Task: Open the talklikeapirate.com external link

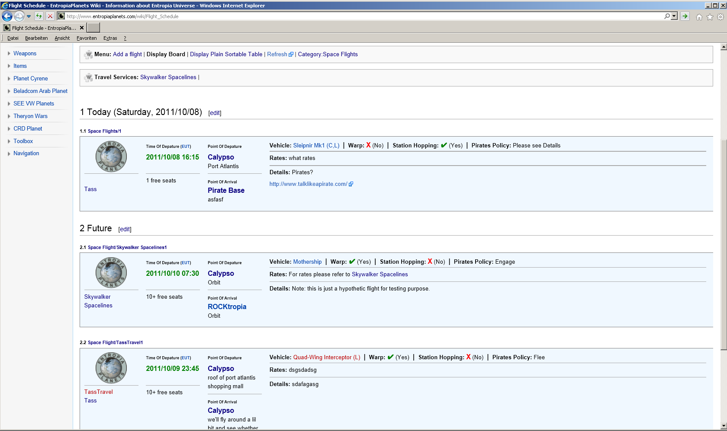Action: tap(311, 184)
